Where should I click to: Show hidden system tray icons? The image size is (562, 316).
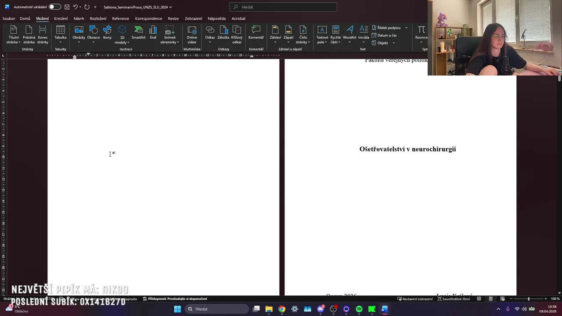click(498, 309)
